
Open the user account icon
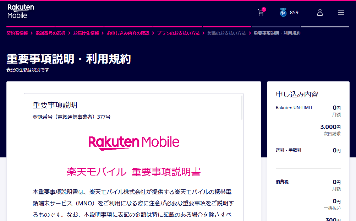coord(320,12)
